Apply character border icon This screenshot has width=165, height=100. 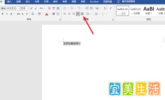pyautogui.click(x=58, y=8)
